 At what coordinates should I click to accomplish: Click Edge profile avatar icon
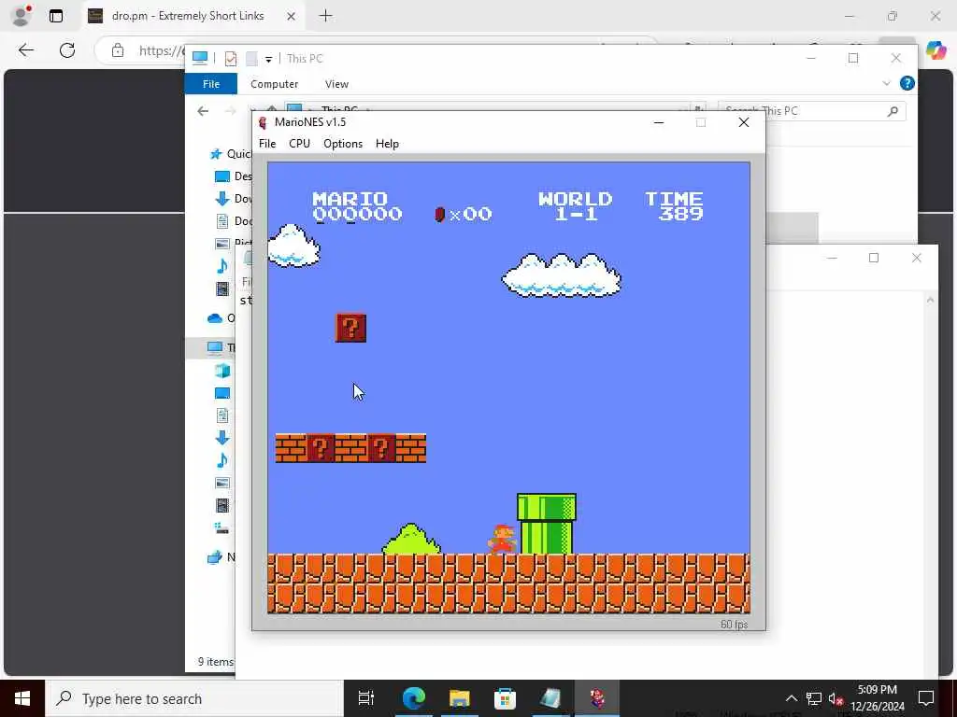[x=21, y=16]
